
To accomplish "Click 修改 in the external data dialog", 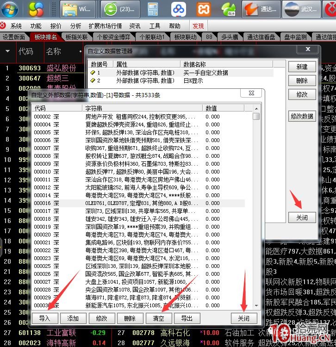I will (x=102, y=318).
